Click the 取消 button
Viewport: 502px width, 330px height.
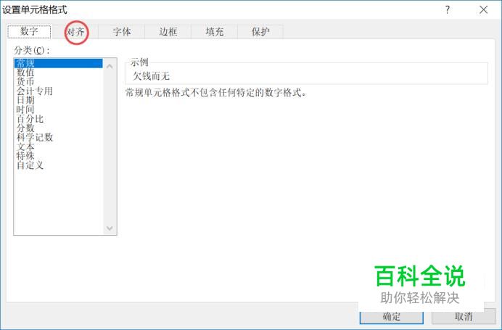(464, 316)
